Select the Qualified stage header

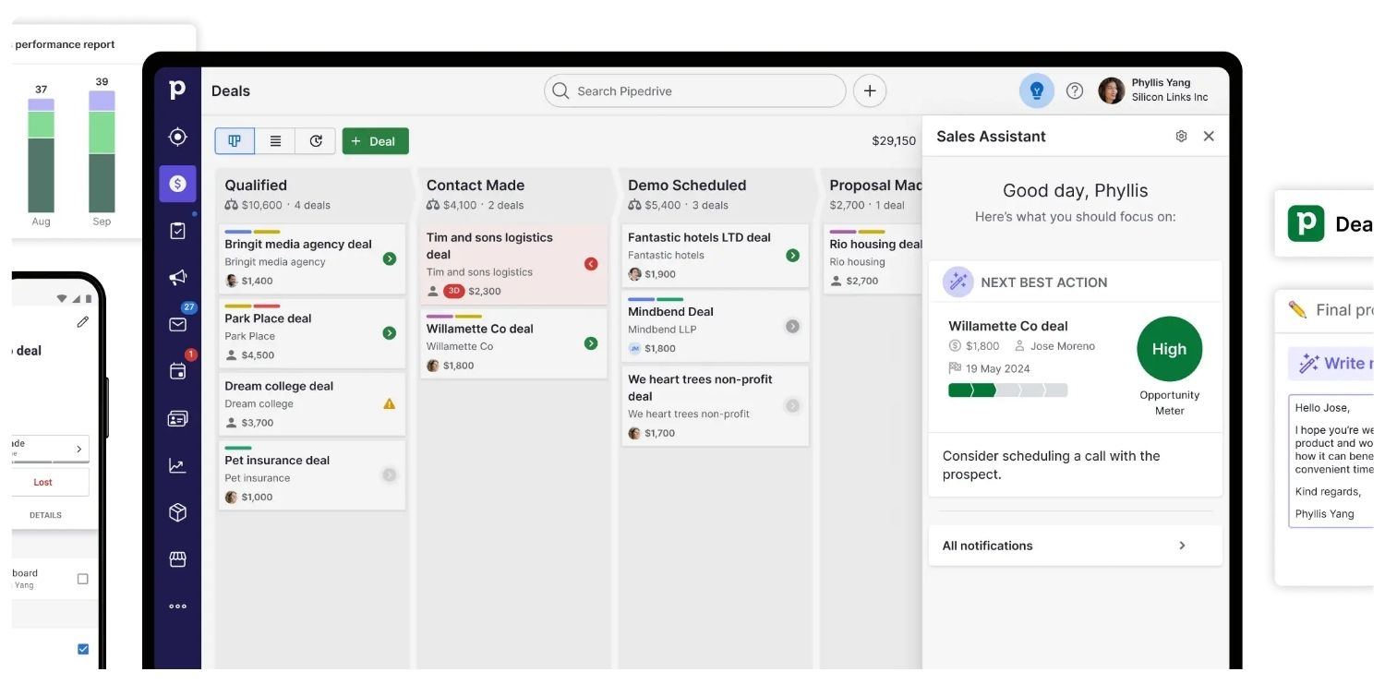(x=312, y=194)
